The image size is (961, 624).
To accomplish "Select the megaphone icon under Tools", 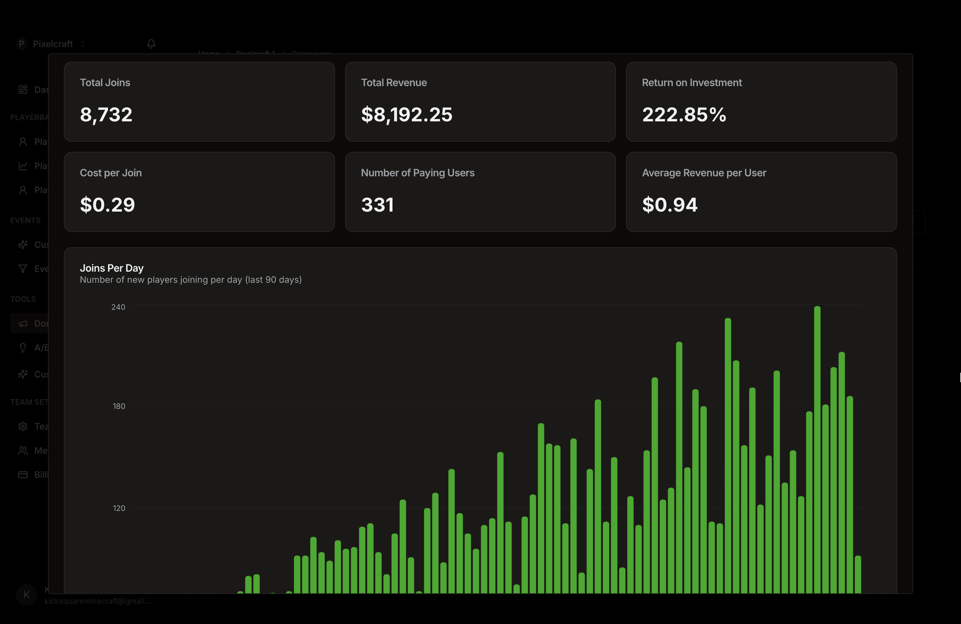I will coord(23,323).
